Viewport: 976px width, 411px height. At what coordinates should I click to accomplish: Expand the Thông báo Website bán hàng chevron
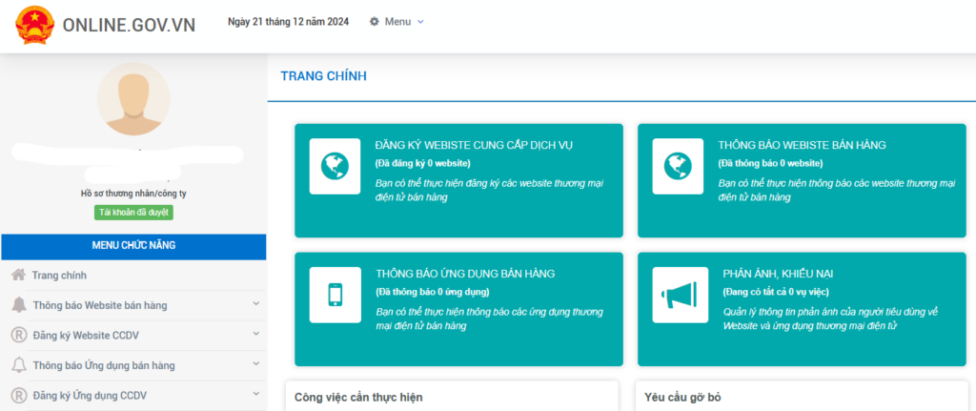[255, 304]
